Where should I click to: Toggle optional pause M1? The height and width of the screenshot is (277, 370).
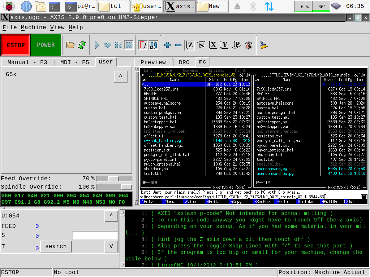(153, 45)
